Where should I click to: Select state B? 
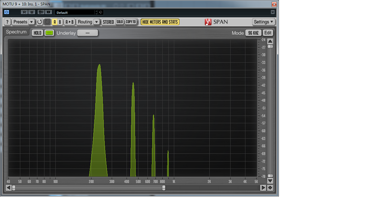60,22
